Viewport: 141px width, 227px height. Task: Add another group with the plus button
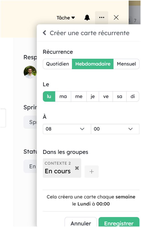pos(92,171)
